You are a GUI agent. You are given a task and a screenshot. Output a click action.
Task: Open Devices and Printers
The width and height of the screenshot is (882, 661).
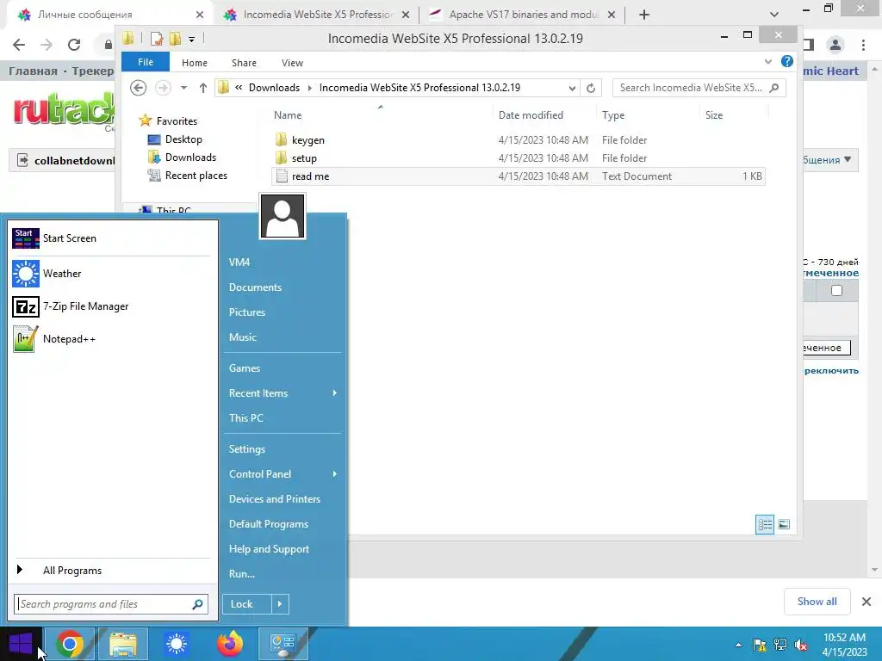274,499
